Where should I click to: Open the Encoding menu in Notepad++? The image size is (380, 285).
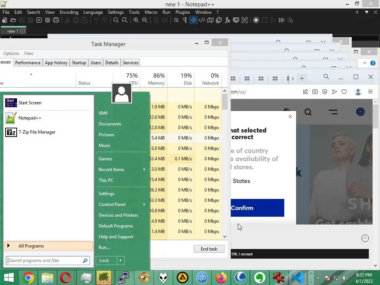(x=69, y=12)
